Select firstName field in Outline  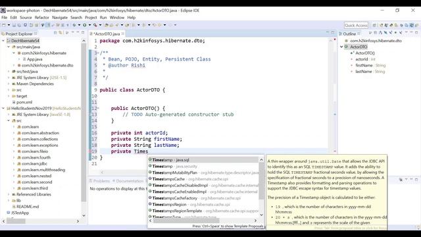[368, 65]
